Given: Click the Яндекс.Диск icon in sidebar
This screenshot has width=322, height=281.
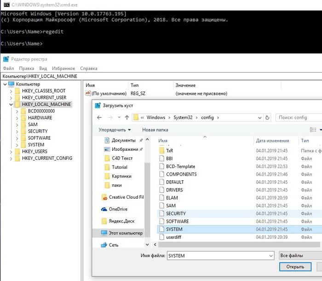Looking at the screenshot, I should tap(104, 221).
